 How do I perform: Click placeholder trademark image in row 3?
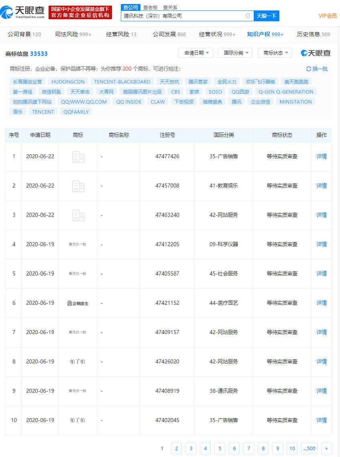coord(78,215)
